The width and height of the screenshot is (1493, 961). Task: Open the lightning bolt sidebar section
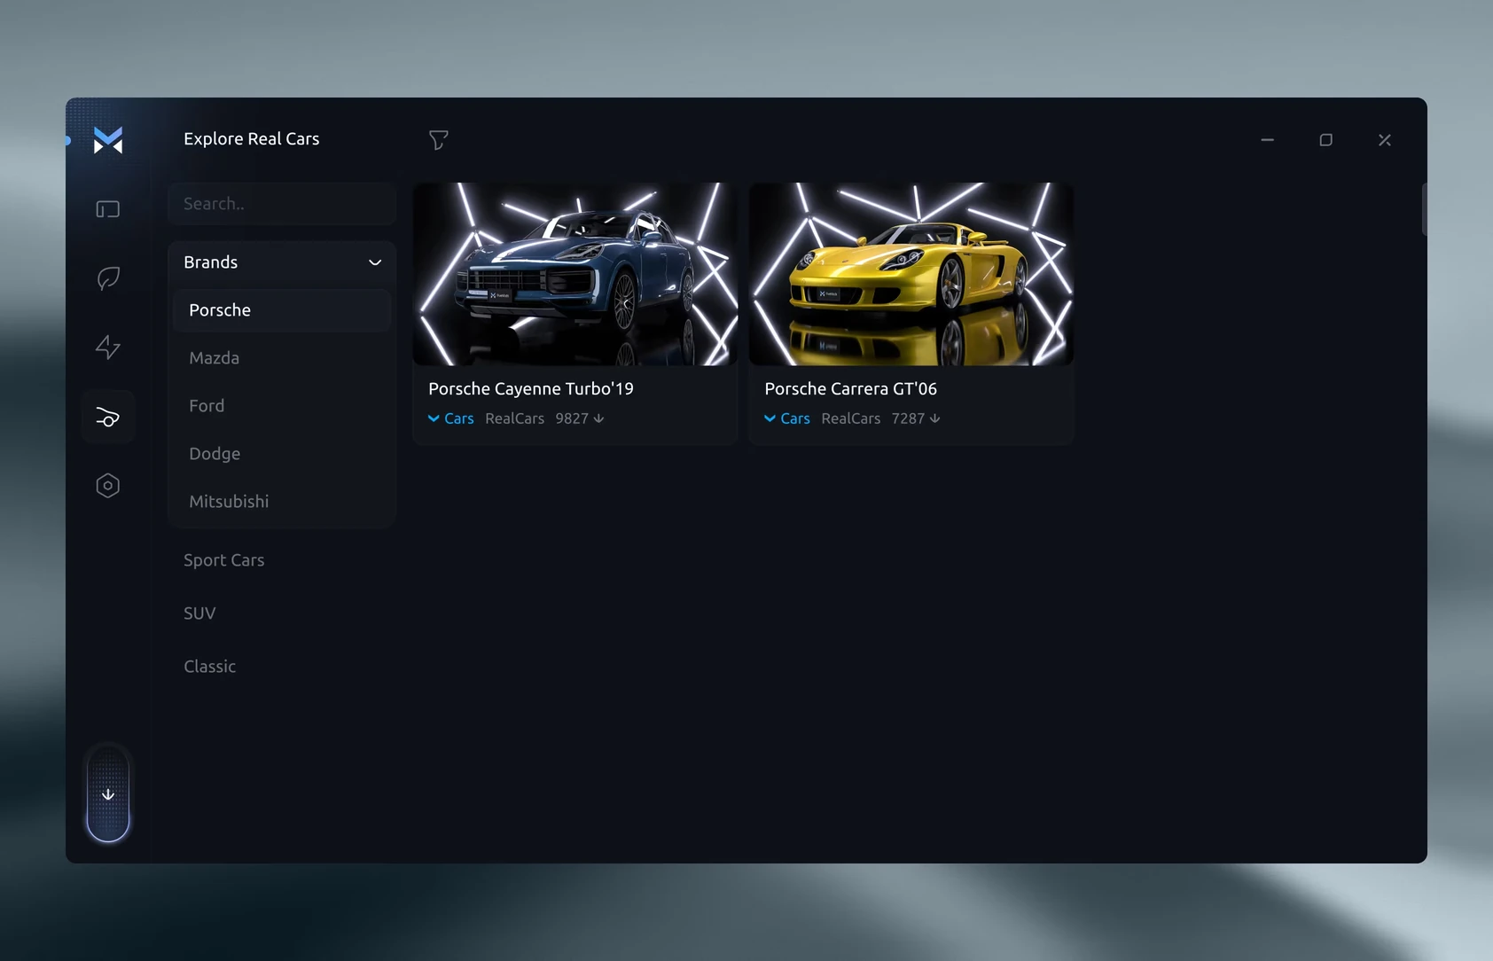(x=108, y=347)
